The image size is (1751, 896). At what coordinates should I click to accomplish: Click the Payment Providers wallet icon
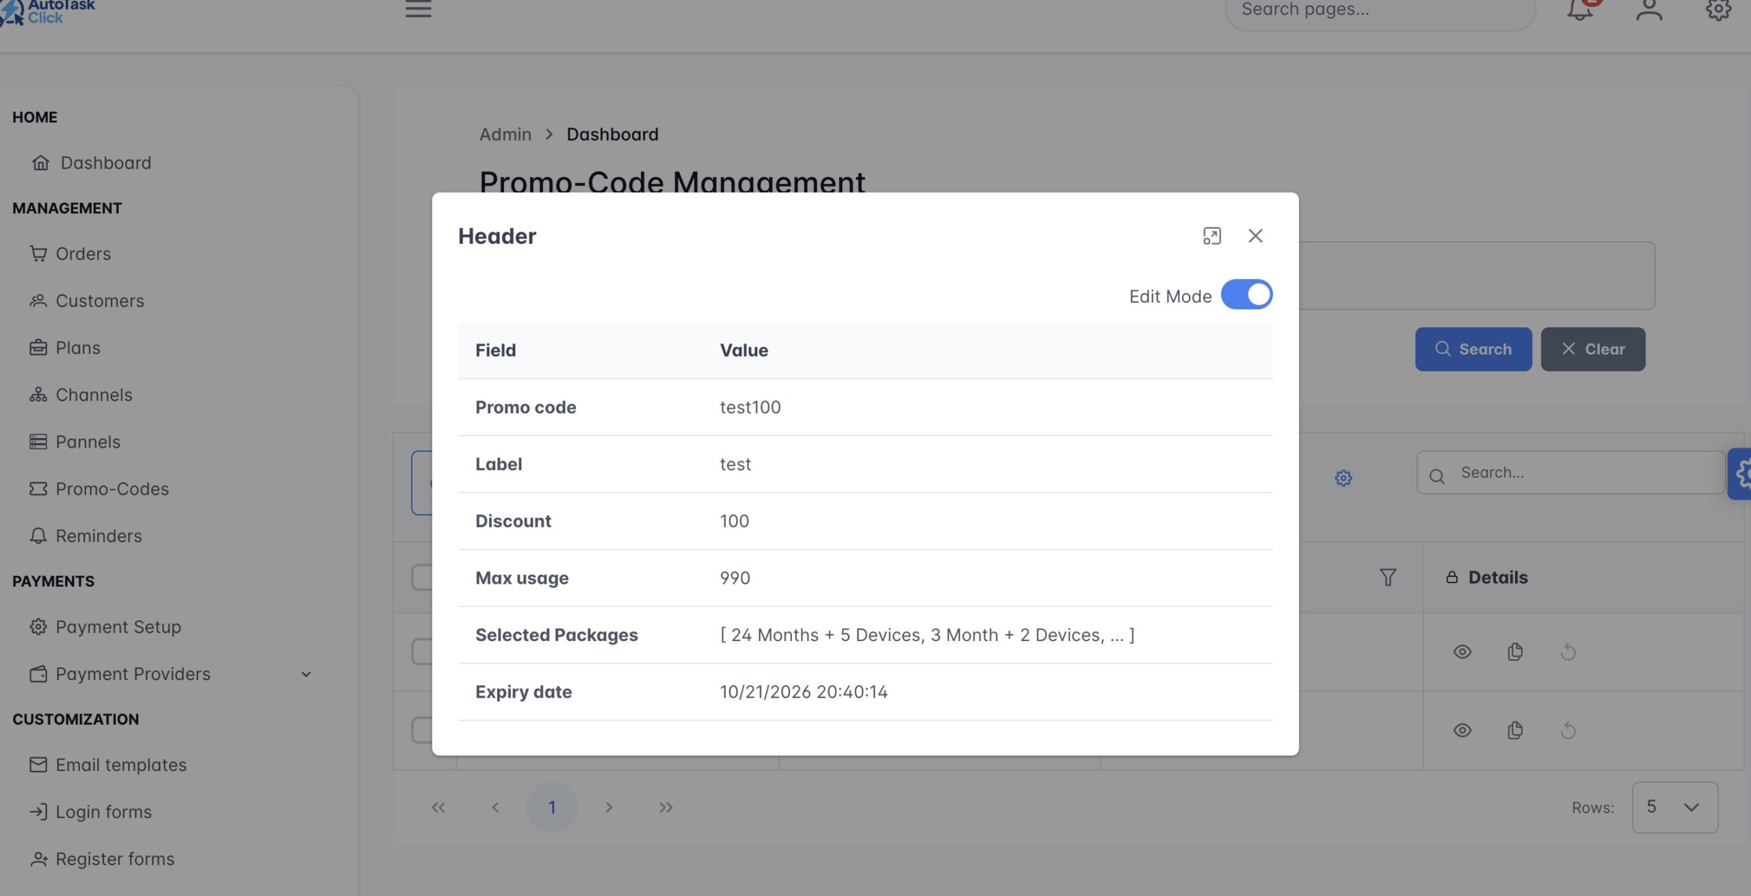(x=38, y=675)
